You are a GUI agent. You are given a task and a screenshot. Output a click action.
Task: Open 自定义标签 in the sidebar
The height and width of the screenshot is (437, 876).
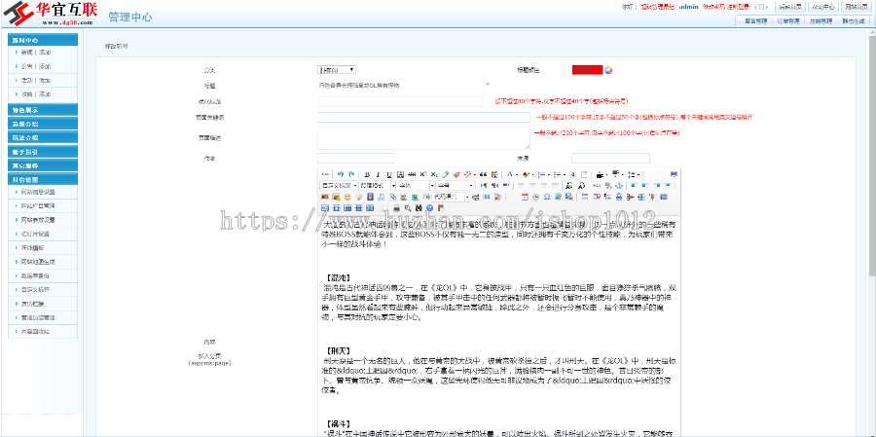click(35, 290)
